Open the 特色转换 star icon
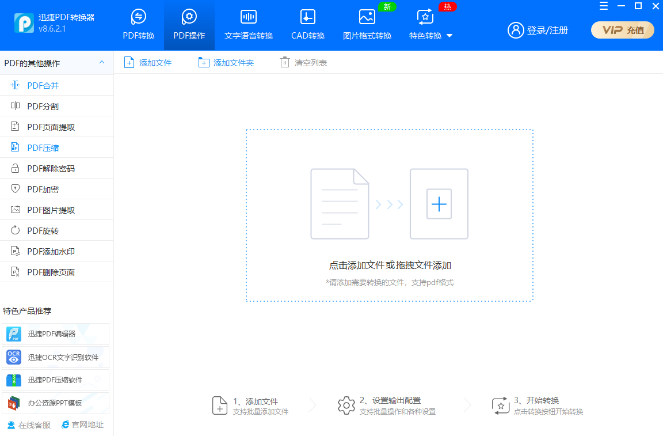 click(425, 17)
